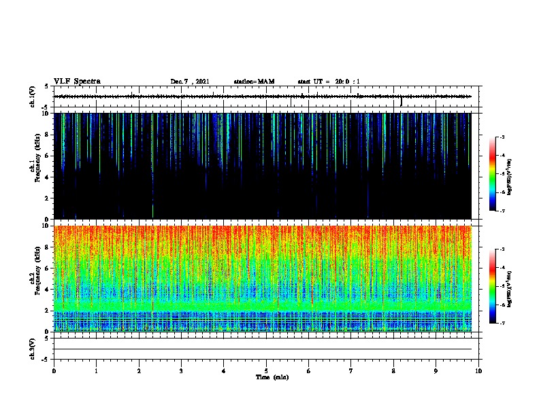The height and width of the screenshot is (416, 539).
Task: Click the "start UT = 20:0:1" header text
Action: click(329, 82)
